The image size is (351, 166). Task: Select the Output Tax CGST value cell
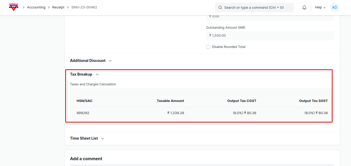[244, 113]
